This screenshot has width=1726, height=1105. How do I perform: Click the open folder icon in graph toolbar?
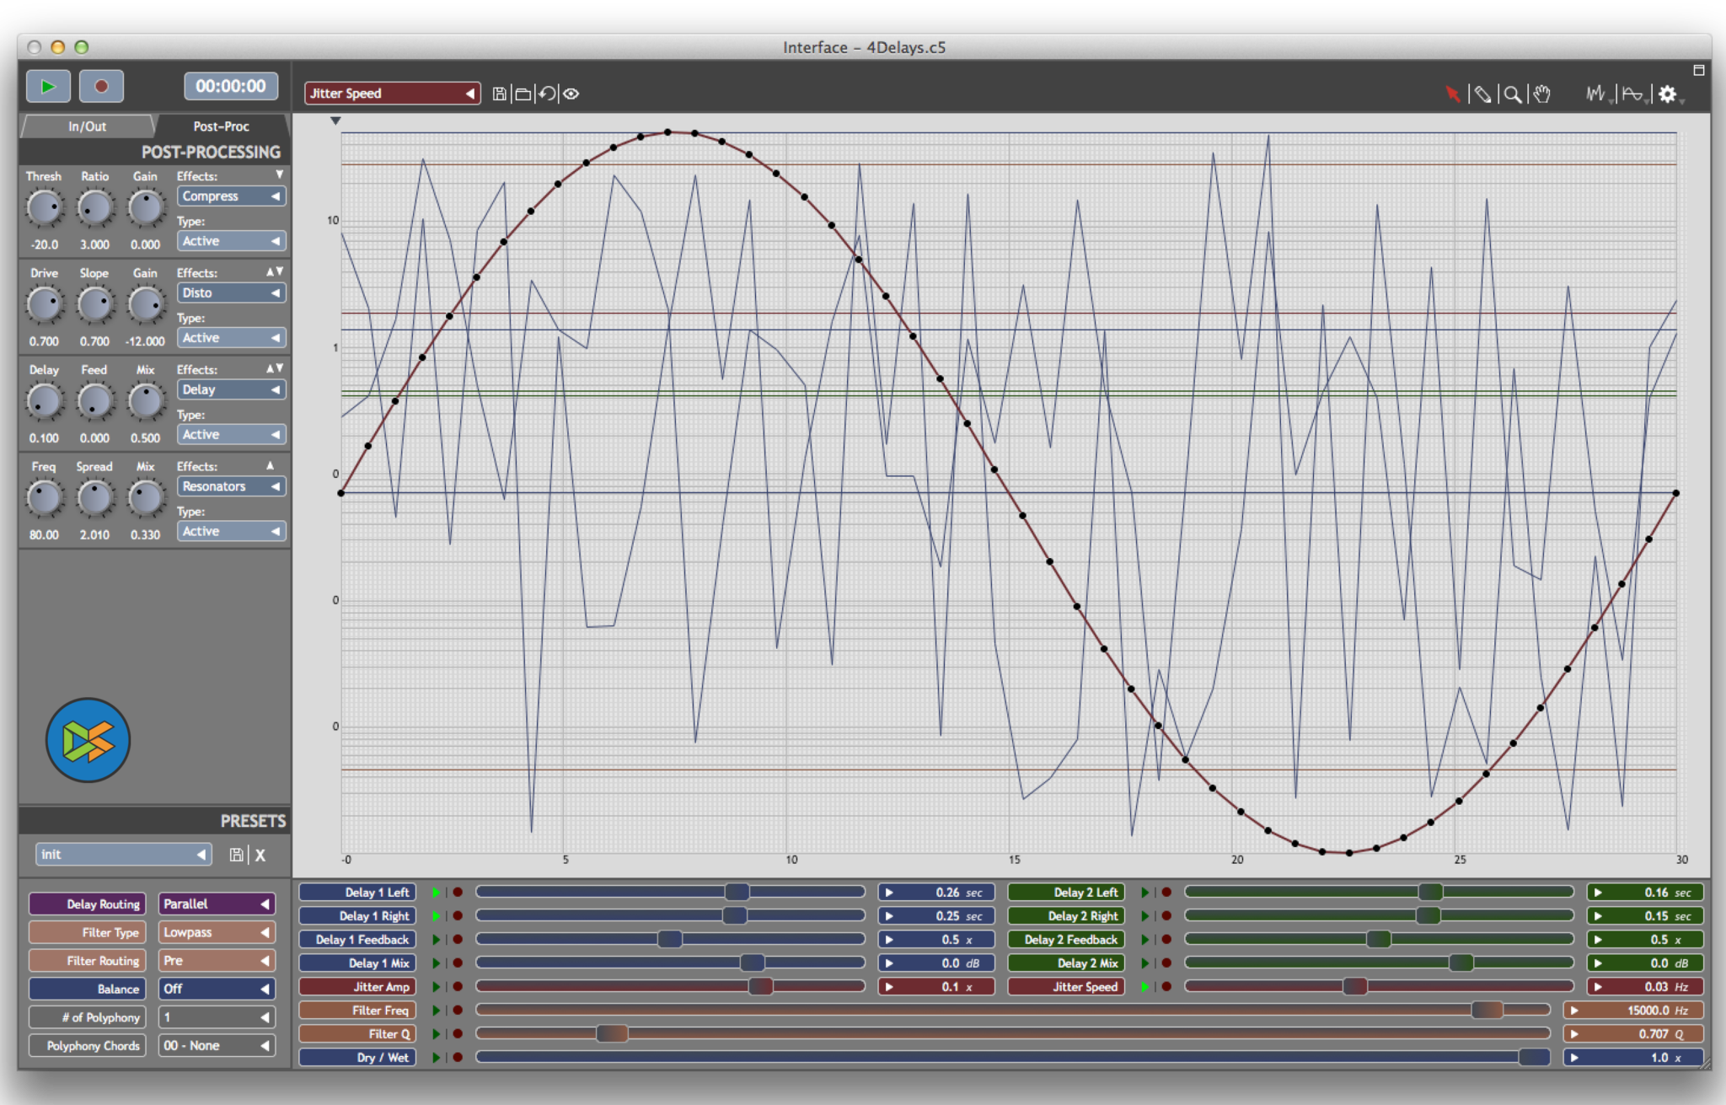point(523,94)
